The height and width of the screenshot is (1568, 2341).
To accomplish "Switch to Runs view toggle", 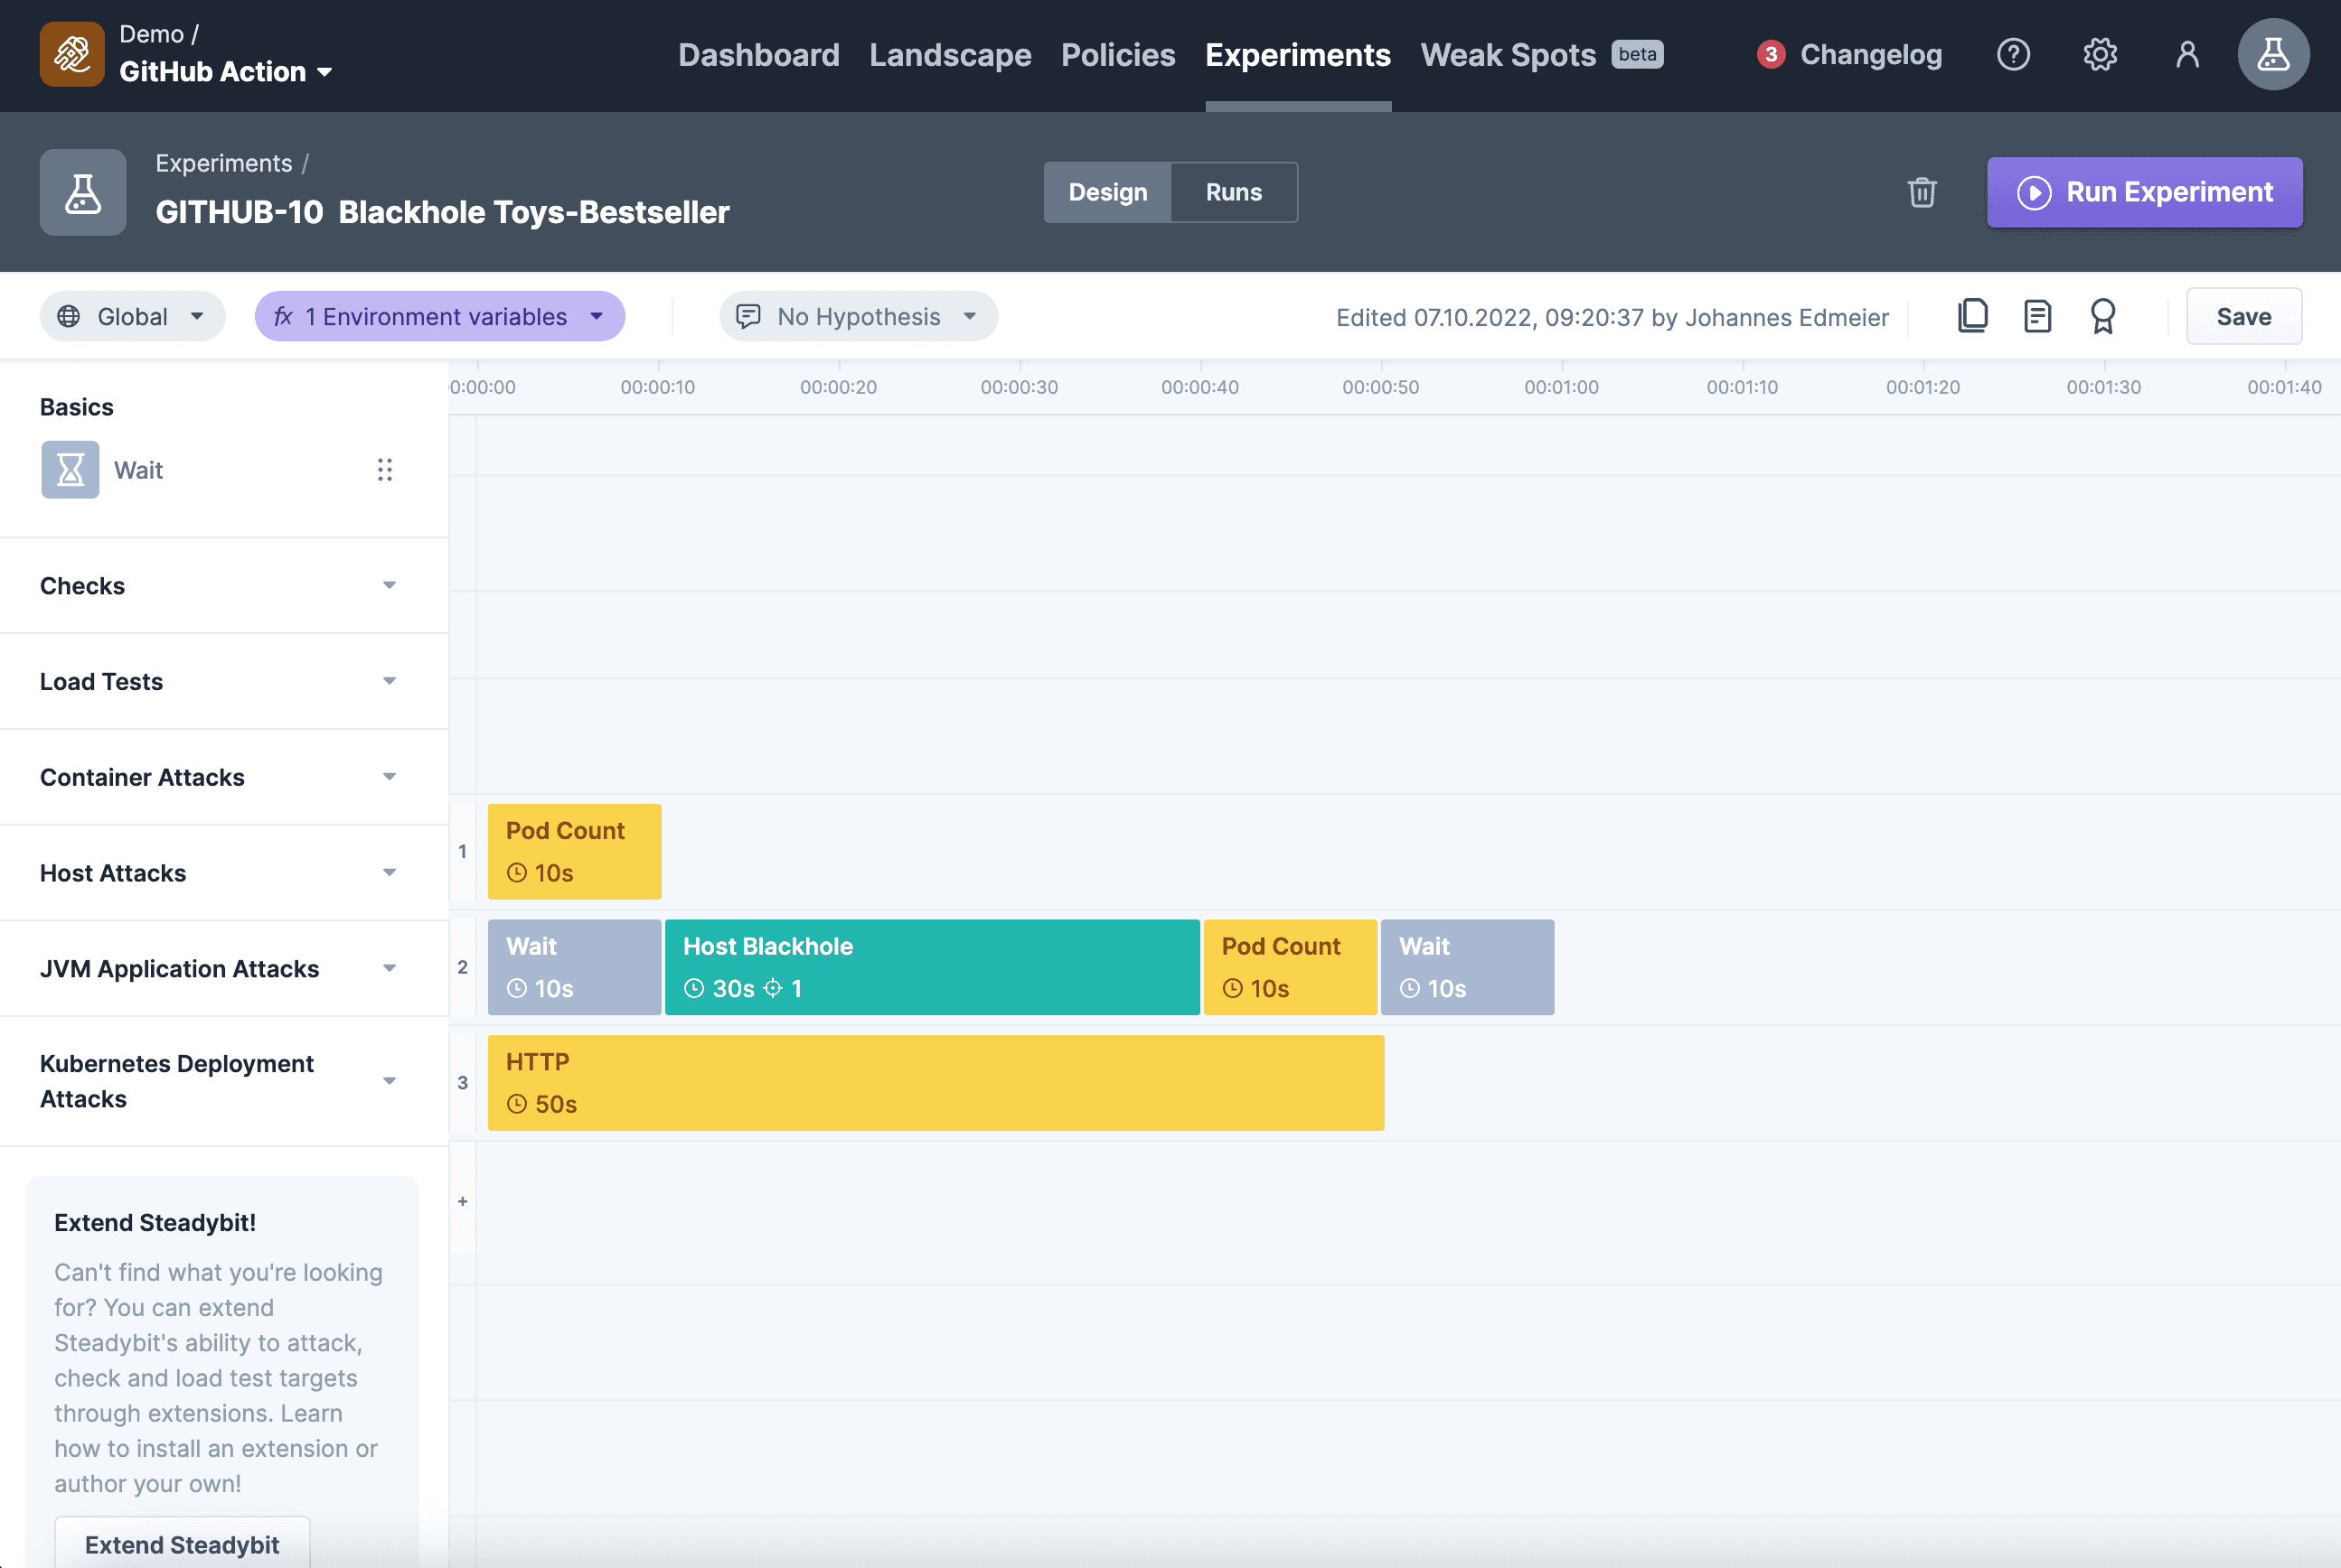I will click(x=1233, y=192).
